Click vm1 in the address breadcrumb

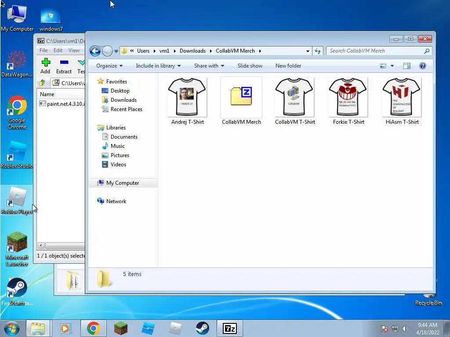point(164,51)
